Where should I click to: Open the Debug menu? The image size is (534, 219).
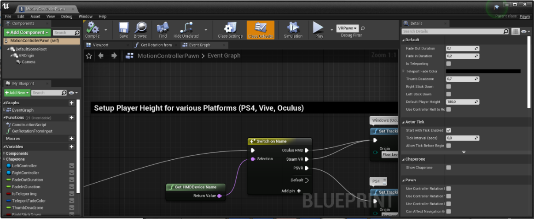(67, 17)
